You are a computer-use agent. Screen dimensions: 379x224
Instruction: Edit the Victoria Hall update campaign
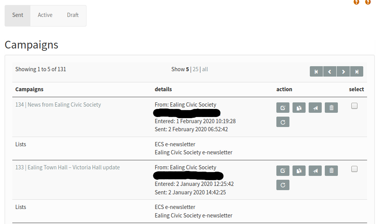pos(283,171)
